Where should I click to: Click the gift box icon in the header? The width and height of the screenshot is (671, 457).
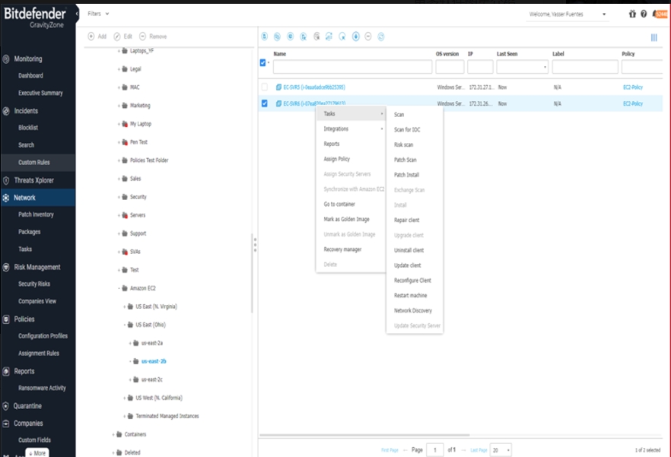634,14
